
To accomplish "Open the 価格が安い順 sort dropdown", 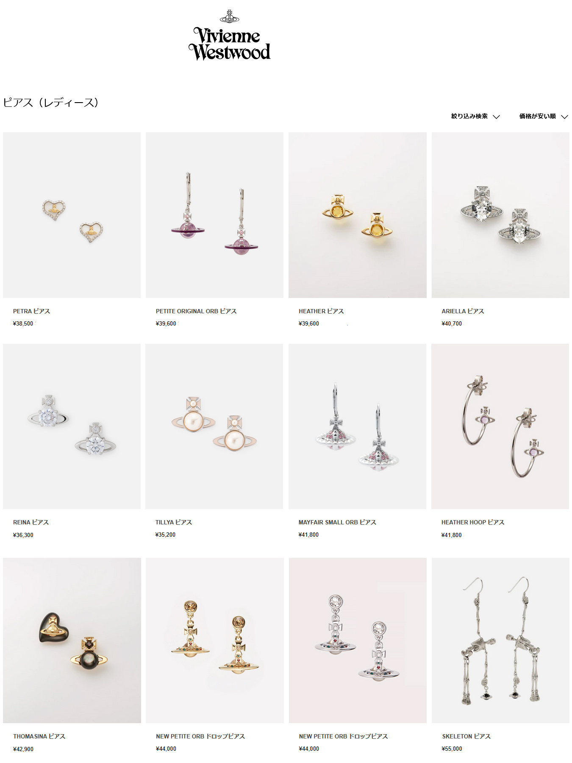I will (x=544, y=116).
